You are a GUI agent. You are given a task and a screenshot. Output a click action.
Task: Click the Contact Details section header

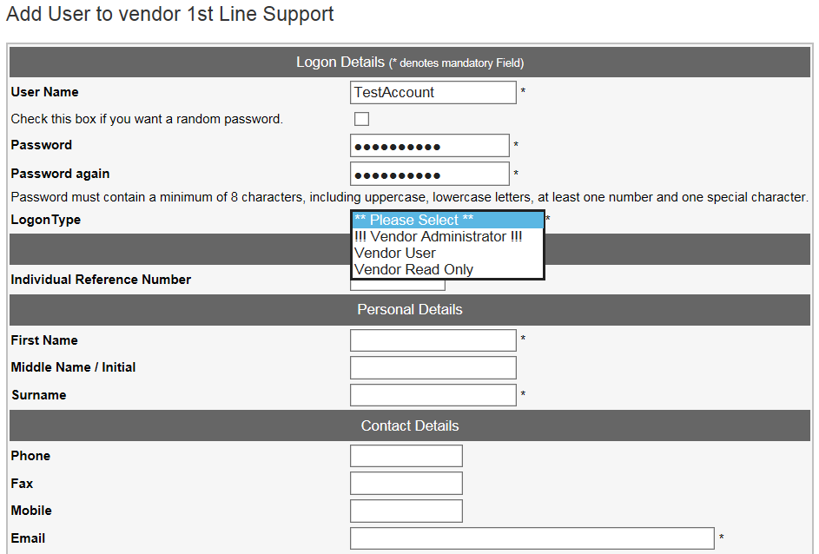pyautogui.click(x=409, y=426)
